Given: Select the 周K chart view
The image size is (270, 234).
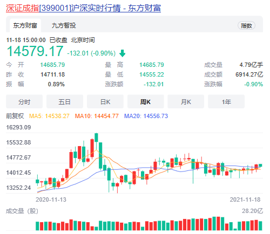Looking at the screenshot, I should pos(145,102).
